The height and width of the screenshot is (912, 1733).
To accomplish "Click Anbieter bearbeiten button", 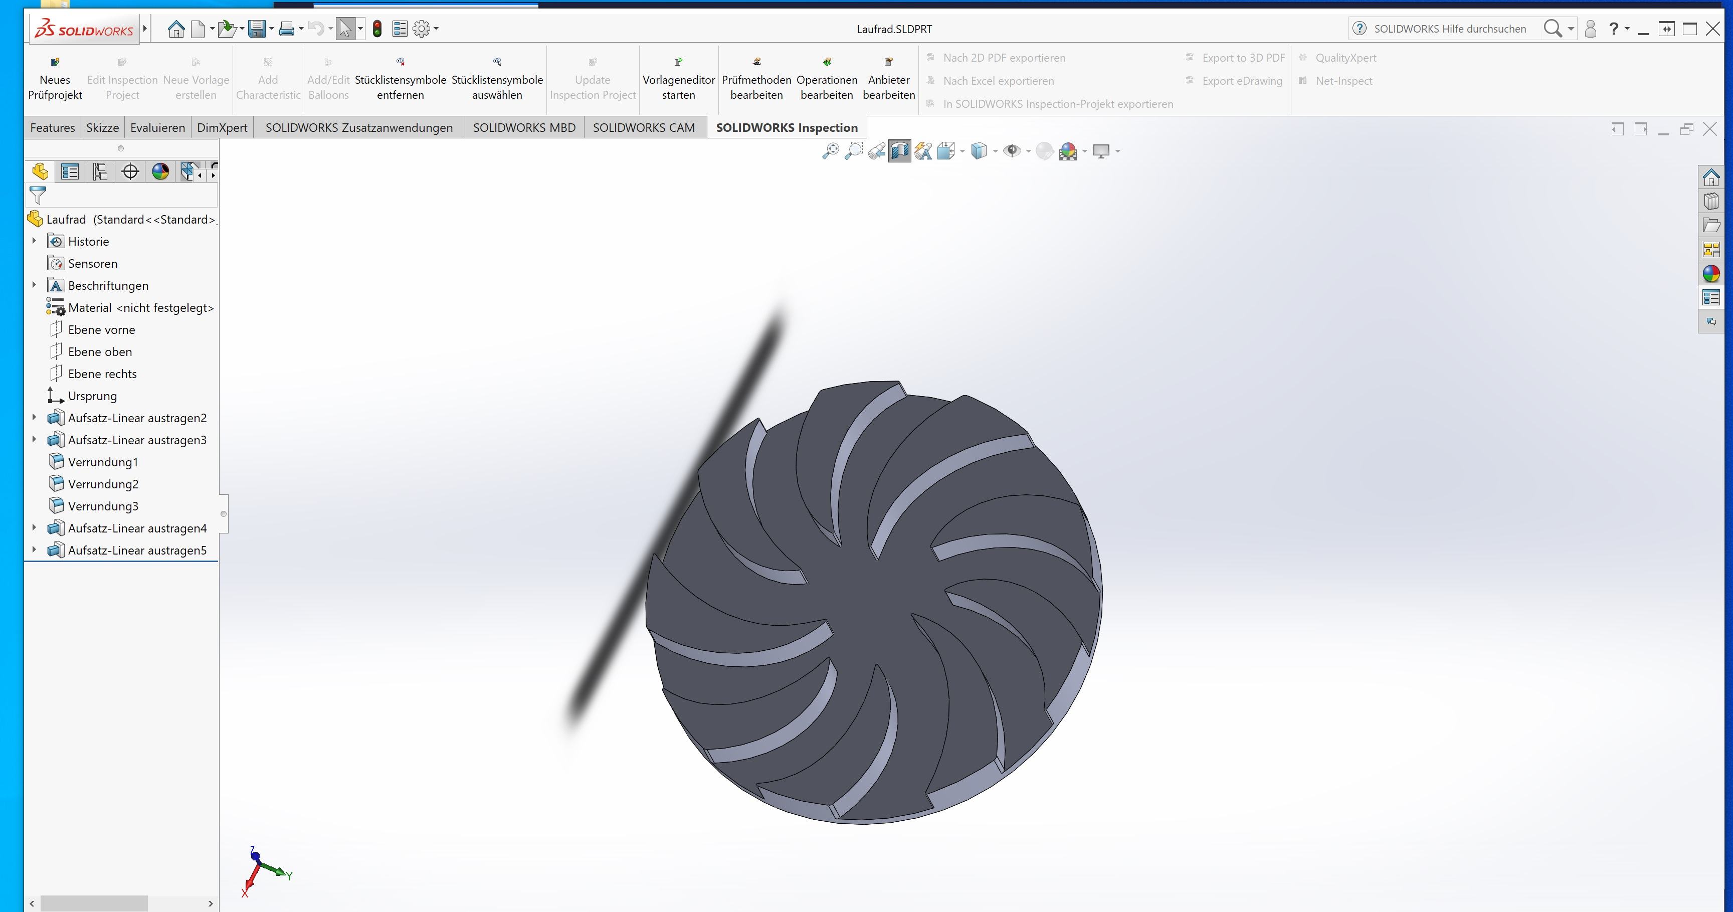I will click(889, 79).
